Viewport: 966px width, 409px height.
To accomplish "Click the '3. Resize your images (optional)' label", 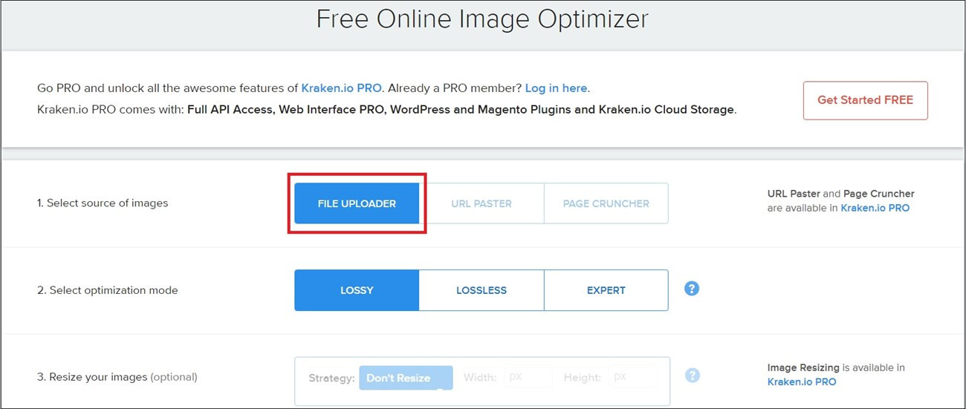I will [x=117, y=377].
